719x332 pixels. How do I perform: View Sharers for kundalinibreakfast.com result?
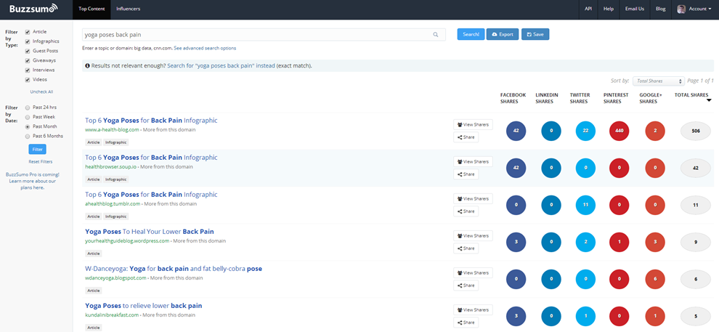pos(473,310)
